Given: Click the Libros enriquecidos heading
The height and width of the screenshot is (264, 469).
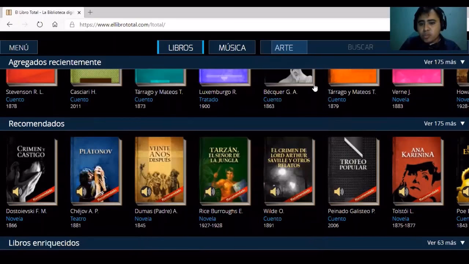Looking at the screenshot, I should tap(44, 243).
